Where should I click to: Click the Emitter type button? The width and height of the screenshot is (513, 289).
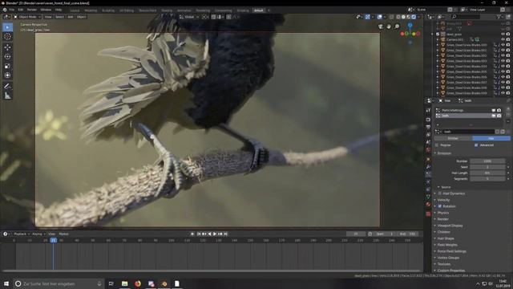tap(453, 138)
